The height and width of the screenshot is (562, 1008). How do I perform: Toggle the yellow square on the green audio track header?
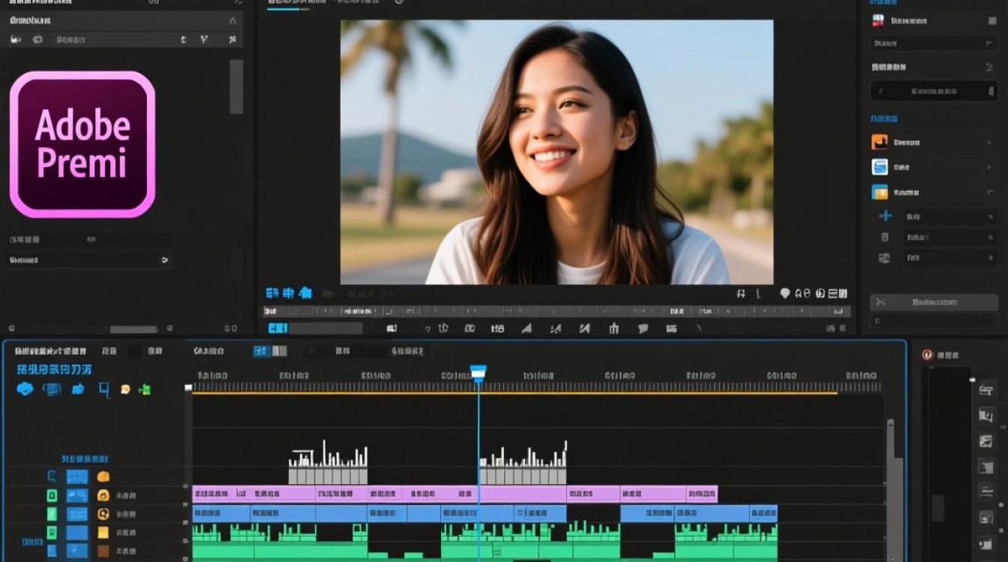[103, 533]
